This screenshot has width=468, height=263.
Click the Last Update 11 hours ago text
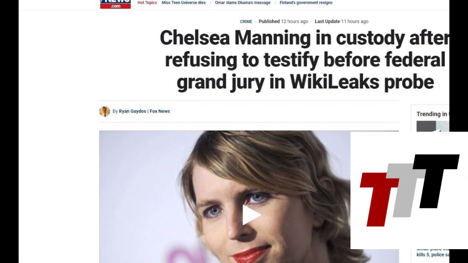tap(341, 21)
